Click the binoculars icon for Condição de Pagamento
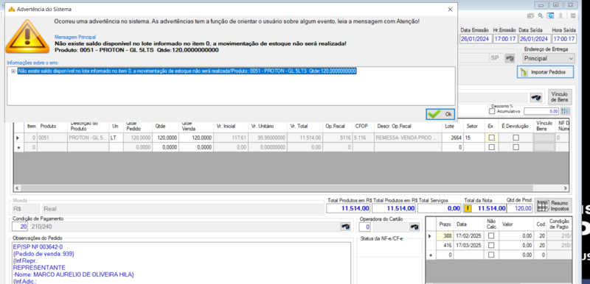Screen dimensions: 590x284 tap(346, 226)
